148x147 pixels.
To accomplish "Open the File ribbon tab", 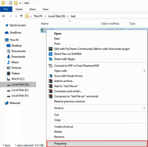I will coord(6,9).
